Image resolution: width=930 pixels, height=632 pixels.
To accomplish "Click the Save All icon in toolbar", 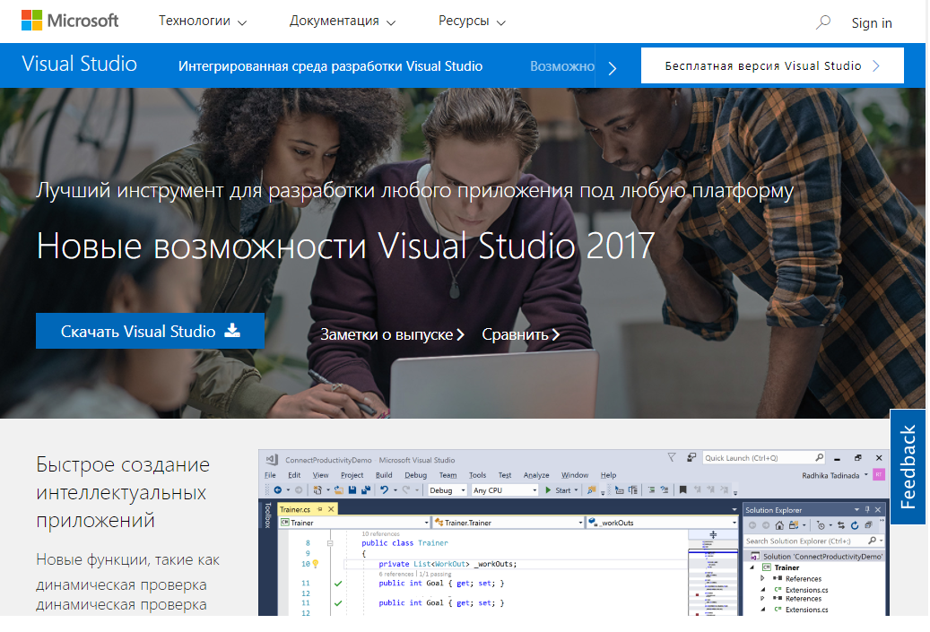I will coord(366,490).
